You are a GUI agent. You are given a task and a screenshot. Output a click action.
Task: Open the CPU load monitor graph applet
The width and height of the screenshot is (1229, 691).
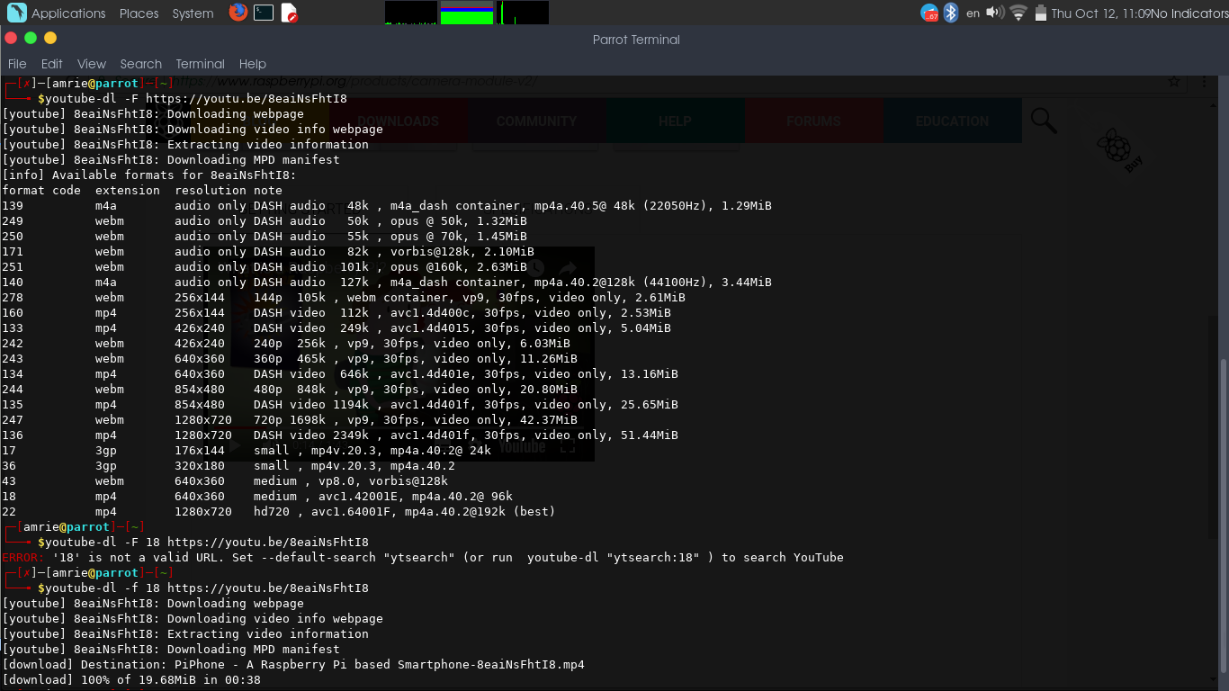(411, 13)
